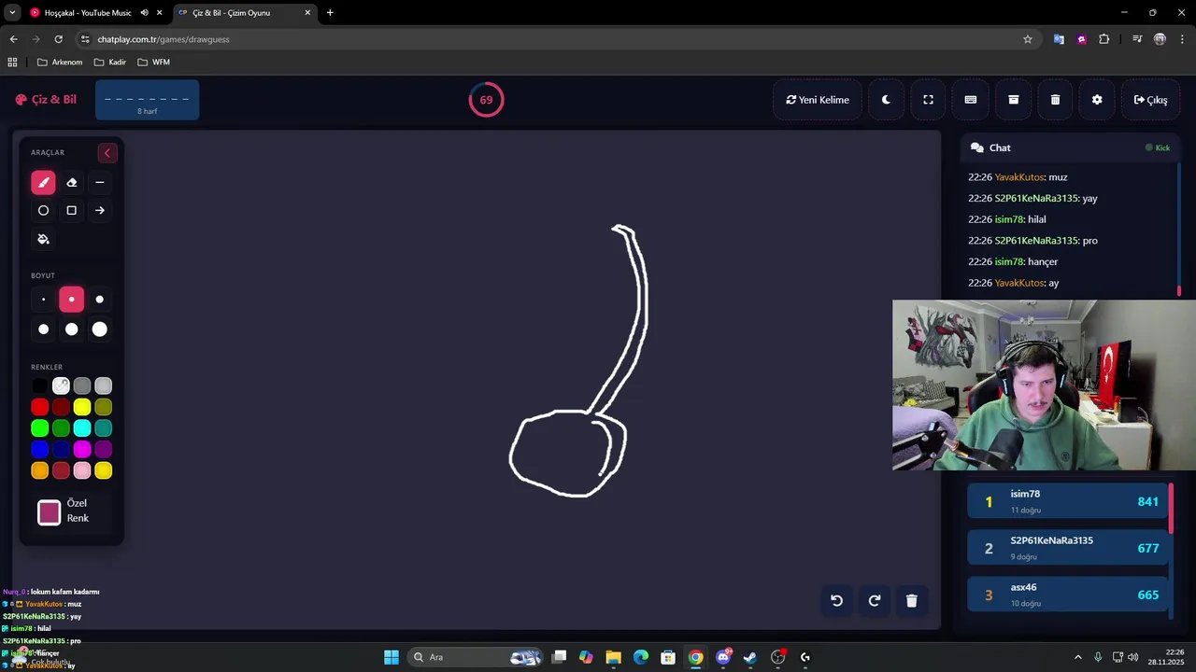Choose the third brush size dot
Viewport: 1196px width, 672px height.
pos(100,300)
